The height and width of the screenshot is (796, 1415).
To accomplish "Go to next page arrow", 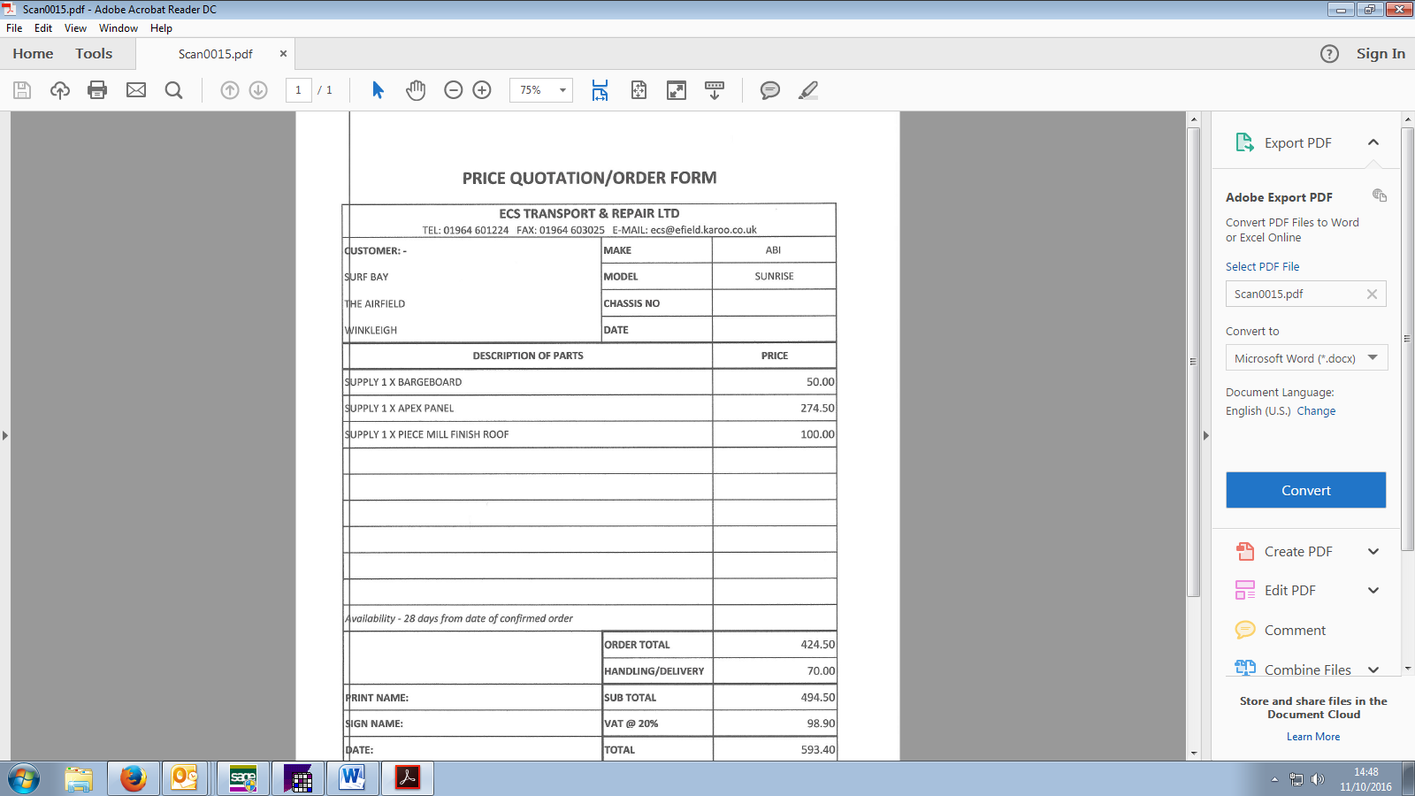I will 258,90.
